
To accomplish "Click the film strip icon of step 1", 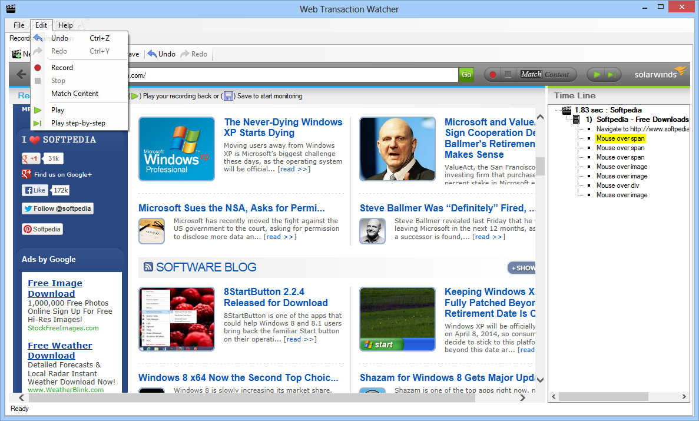I will 576,120.
